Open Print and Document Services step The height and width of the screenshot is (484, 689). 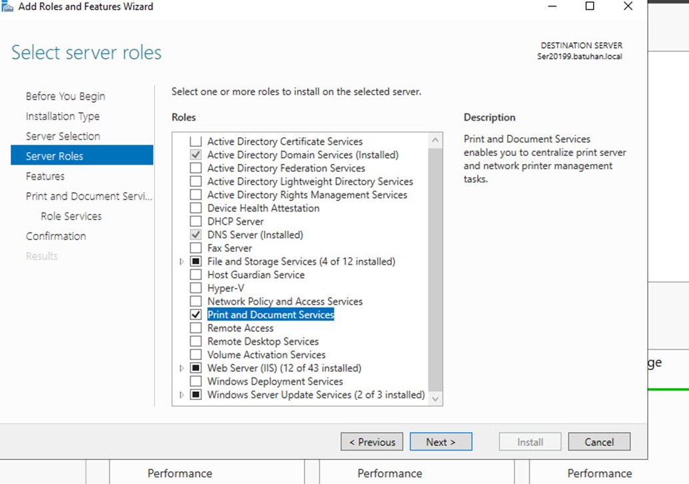(89, 196)
